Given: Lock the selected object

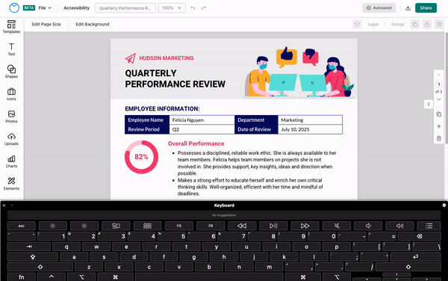Looking at the screenshot, I should [x=427, y=25].
